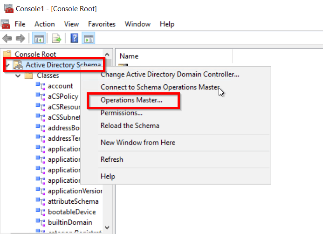323x234 pixels.
Task: Click the tree pane scroll down arrow
Action: tap(107, 227)
